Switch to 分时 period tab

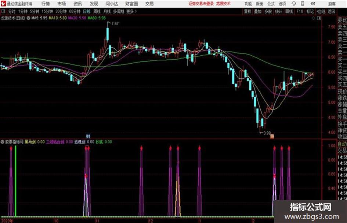tap(12, 11)
